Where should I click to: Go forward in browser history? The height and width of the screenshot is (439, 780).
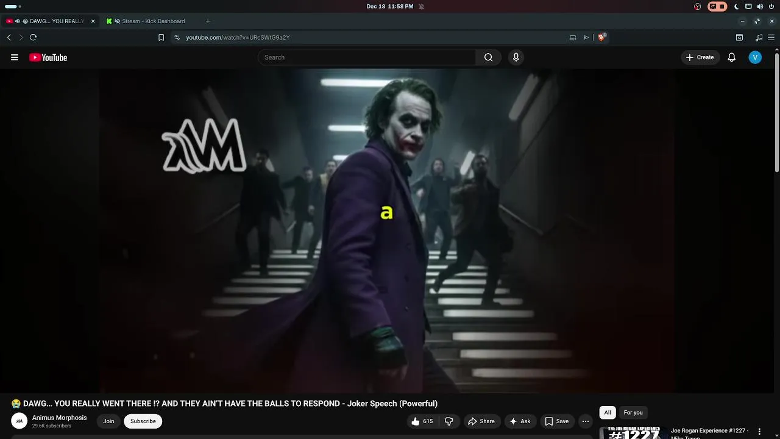point(21,37)
